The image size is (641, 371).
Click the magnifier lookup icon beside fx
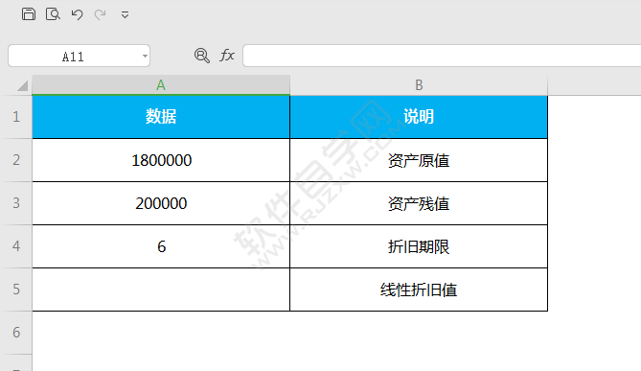click(x=202, y=56)
